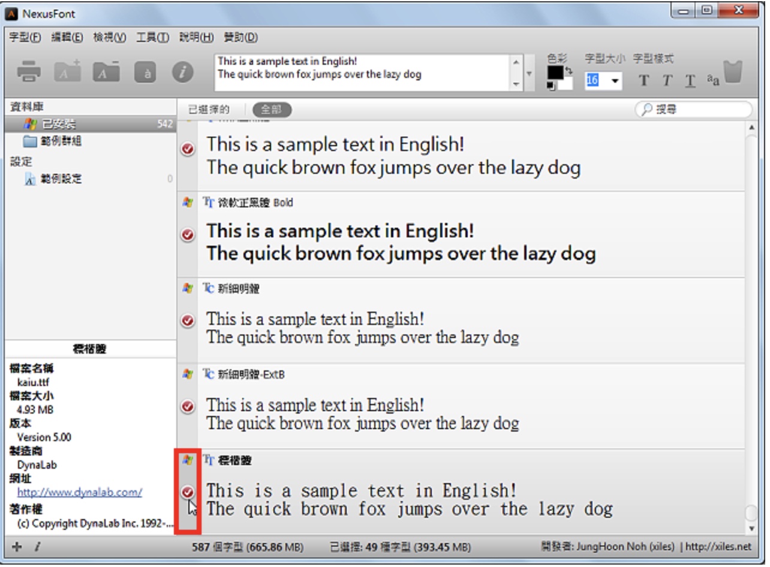Viewport: 770px width, 567px height.
Task: Click the reset default colors icon
Action: click(x=551, y=86)
